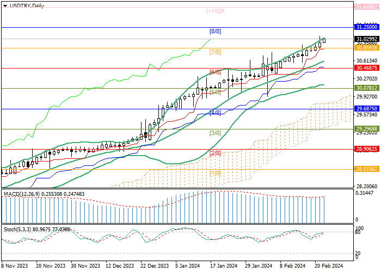Select the green 30.07812 price tag
The height and width of the screenshot is (272, 381).
pos(366,88)
